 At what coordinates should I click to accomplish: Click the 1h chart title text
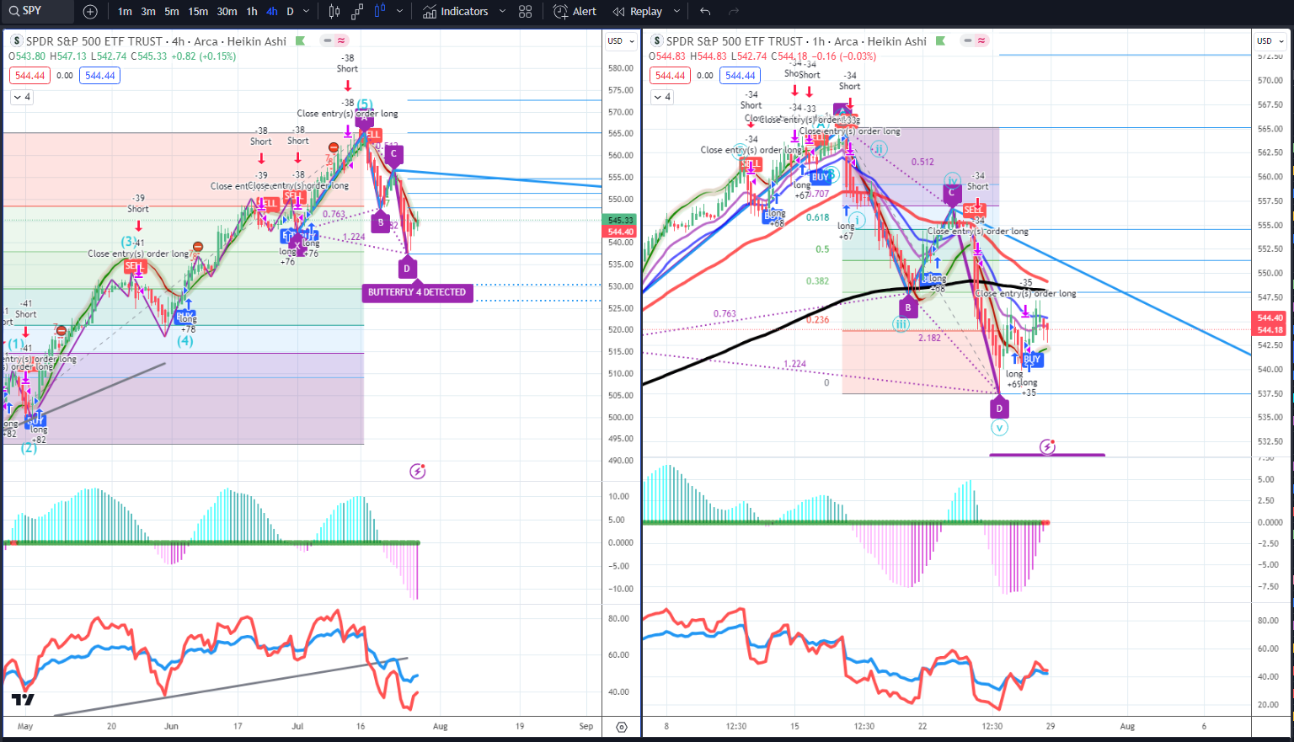pos(796,41)
